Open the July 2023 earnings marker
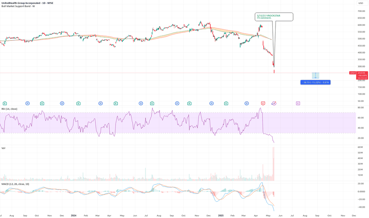This screenshot has height=218, width=369. click(5, 103)
